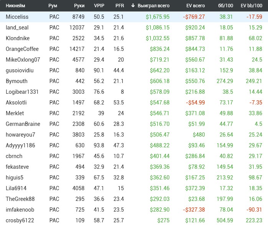
Task: Click imfakenoob EV value -$327.38
Action: (x=194, y=210)
